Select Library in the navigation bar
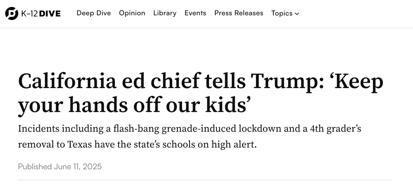 pos(165,13)
